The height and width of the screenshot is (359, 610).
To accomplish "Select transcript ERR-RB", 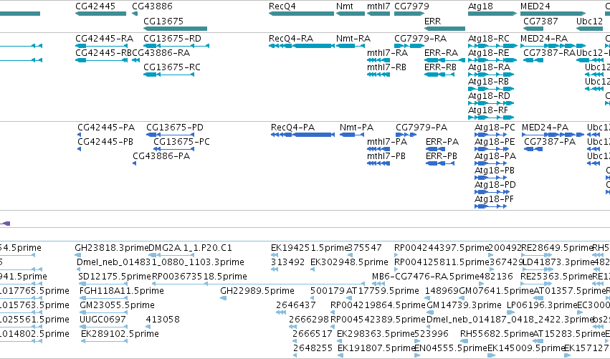I will (439, 75).
